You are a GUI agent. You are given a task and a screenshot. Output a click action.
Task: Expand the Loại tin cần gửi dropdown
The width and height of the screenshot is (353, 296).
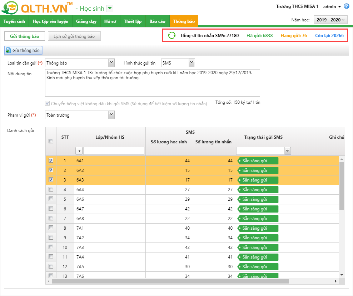(111, 63)
